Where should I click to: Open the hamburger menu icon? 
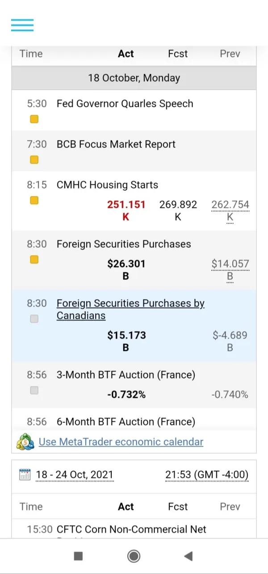(x=22, y=25)
